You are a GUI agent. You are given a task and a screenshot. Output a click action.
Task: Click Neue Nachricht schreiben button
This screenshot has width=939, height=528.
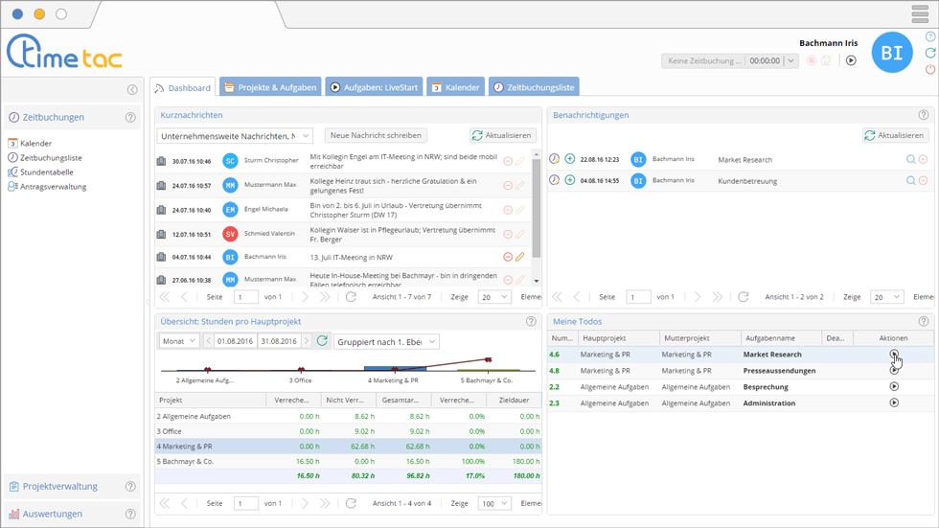[376, 136]
